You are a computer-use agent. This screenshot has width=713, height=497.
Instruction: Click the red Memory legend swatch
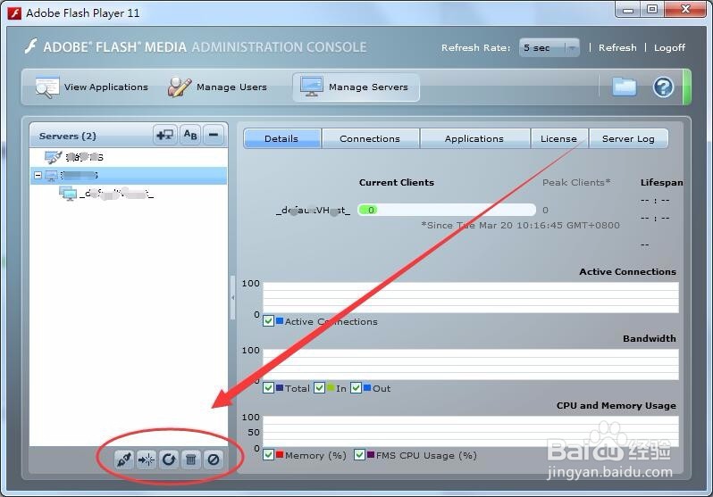coord(280,454)
